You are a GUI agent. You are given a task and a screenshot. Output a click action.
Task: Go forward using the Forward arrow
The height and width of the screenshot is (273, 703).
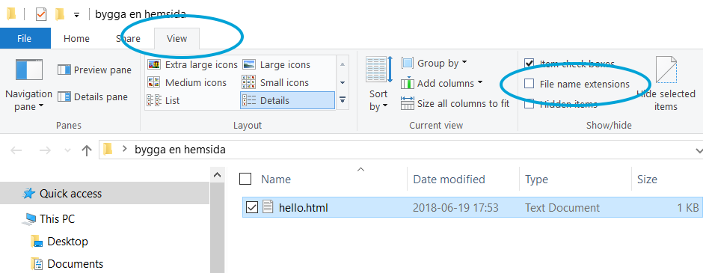click(x=45, y=150)
